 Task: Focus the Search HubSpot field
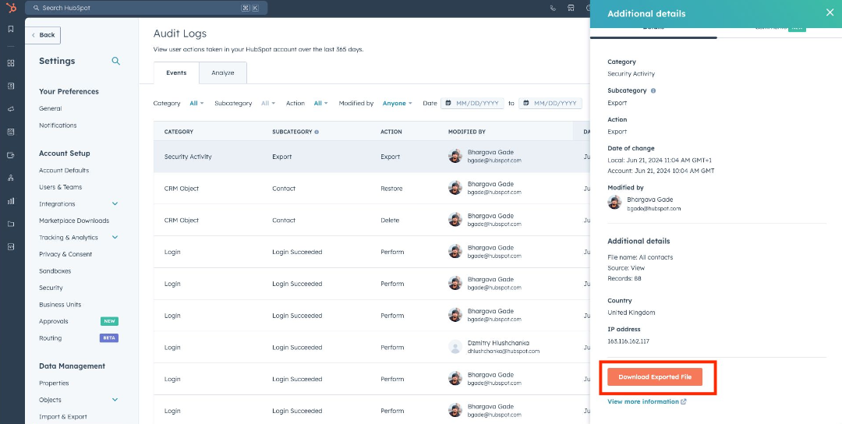[146, 8]
